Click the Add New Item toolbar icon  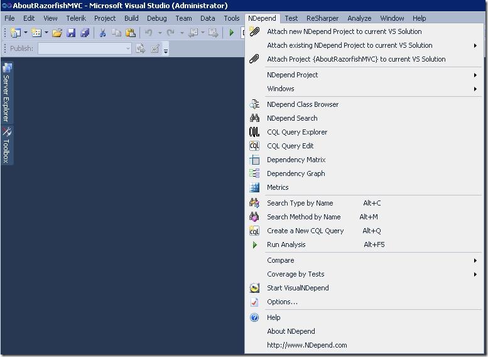click(36, 33)
